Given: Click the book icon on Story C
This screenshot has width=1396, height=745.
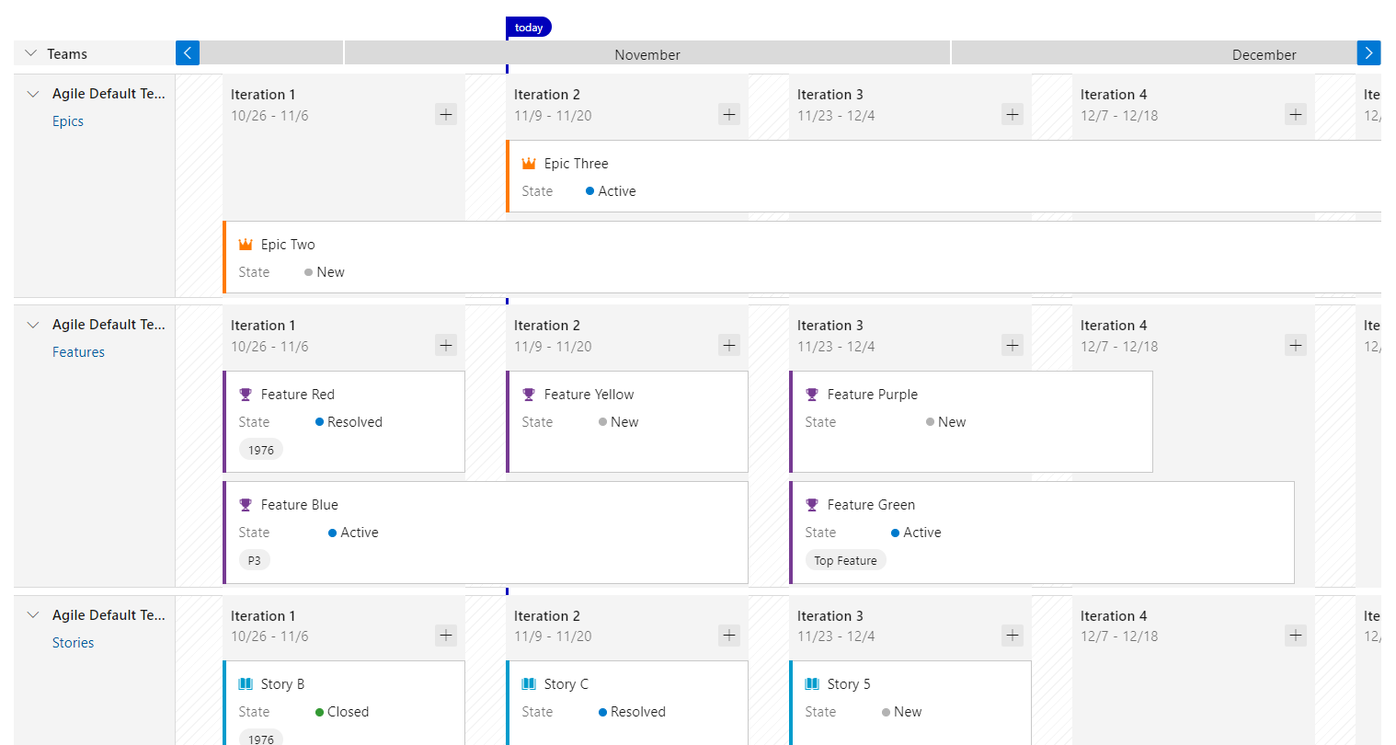Looking at the screenshot, I should click(529, 683).
